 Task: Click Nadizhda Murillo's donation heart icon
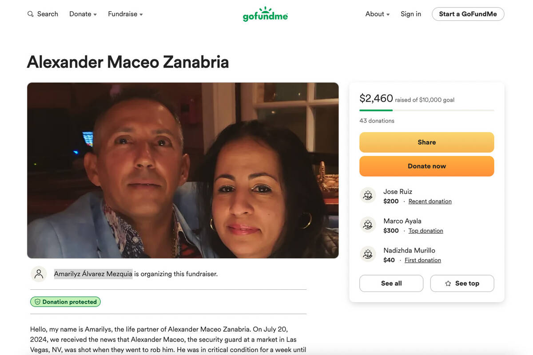click(368, 254)
